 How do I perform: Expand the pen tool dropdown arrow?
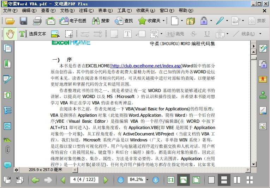[227, 21]
